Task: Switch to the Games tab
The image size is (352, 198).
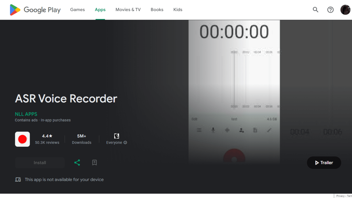Action: tap(77, 10)
